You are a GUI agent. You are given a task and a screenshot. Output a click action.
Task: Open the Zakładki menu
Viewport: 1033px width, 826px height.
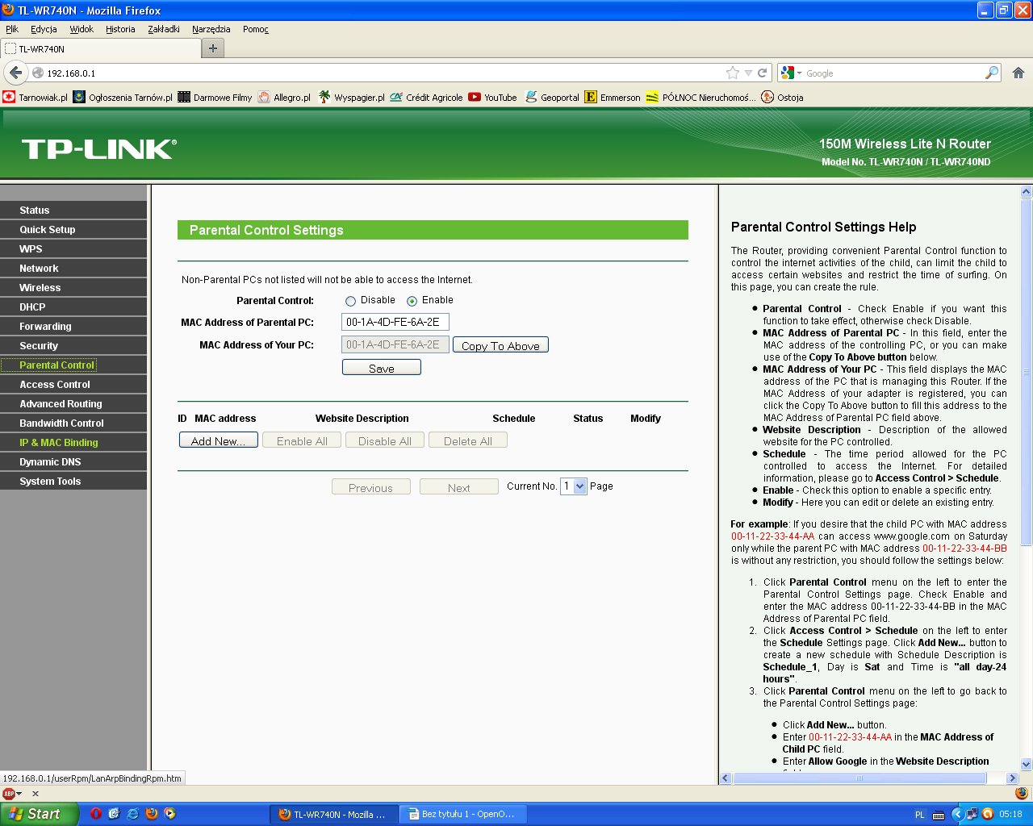pyautogui.click(x=164, y=29)
